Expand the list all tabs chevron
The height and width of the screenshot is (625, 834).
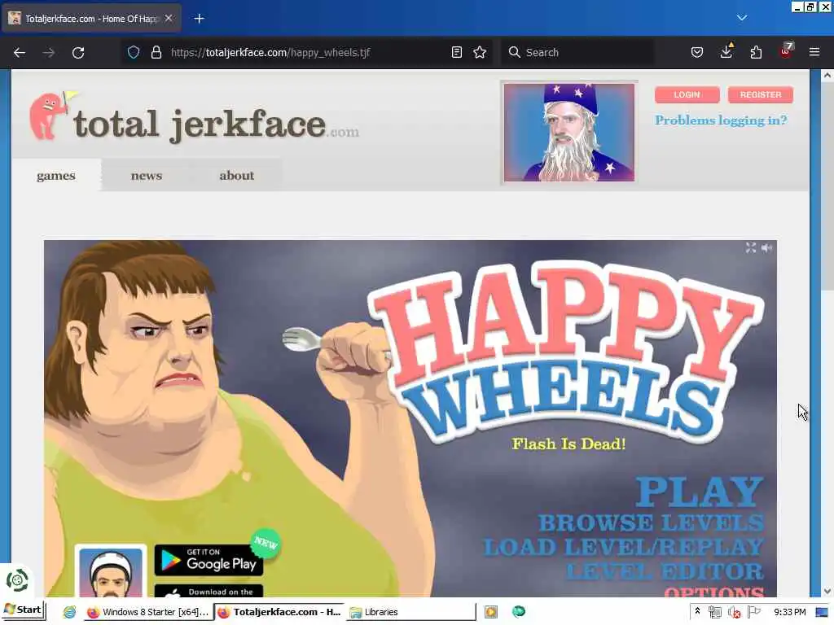point(742,18)
